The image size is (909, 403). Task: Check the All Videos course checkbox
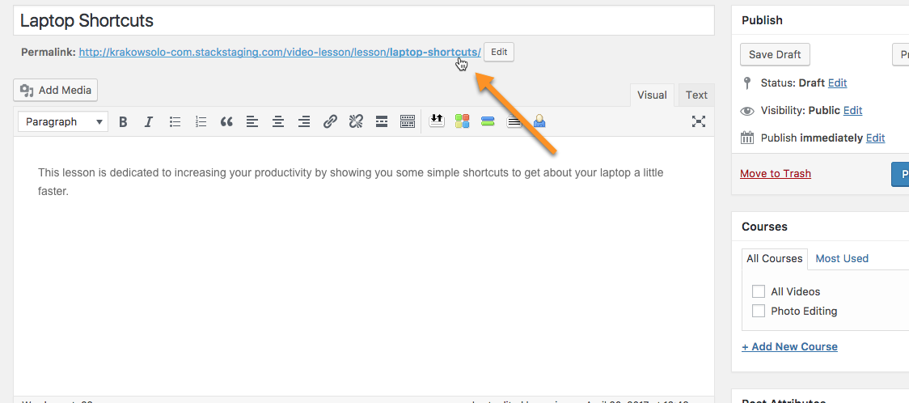pyautogui.click(x=759, y=291)
